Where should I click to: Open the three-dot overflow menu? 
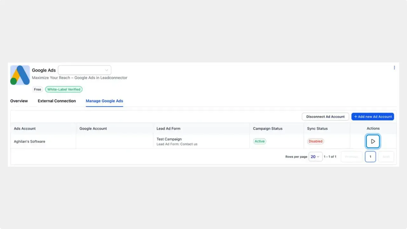pyautogui.click(x=394, y=67)
